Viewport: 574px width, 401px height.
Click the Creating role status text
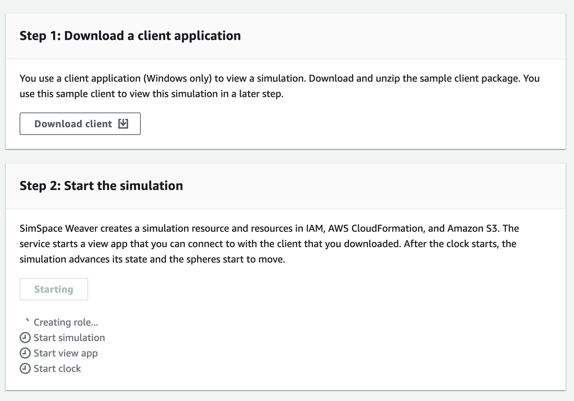(66, 322)
